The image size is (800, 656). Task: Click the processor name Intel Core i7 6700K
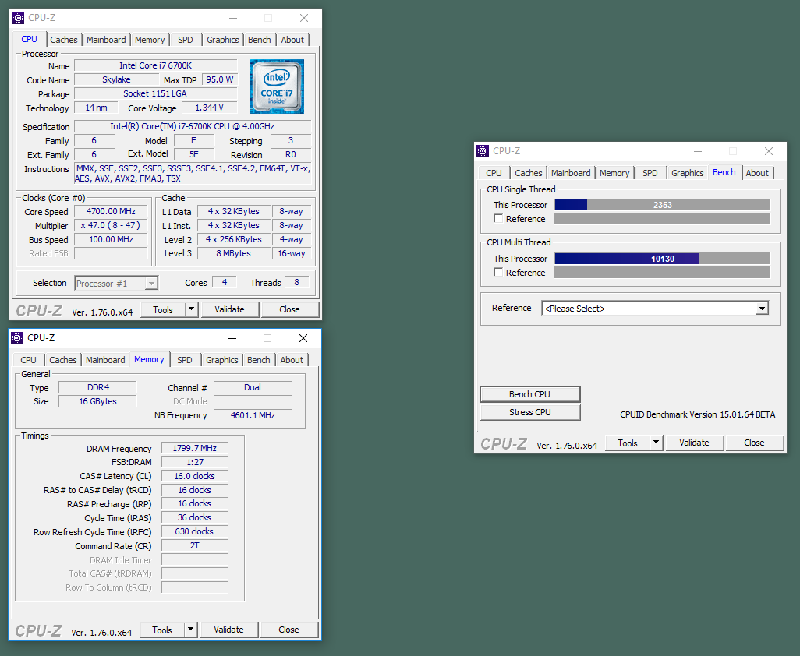(156, 65)
